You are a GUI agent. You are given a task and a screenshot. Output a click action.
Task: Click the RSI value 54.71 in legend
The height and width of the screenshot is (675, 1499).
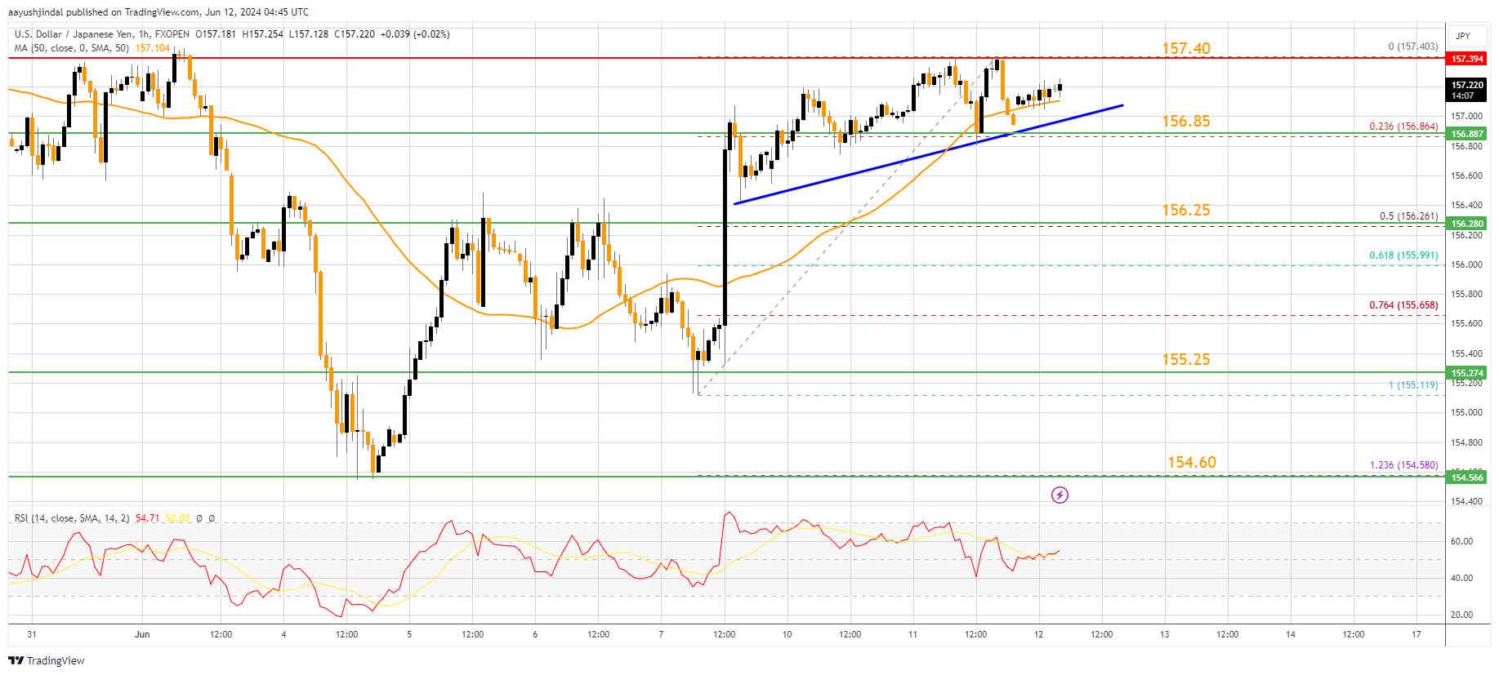coord(148,518)
